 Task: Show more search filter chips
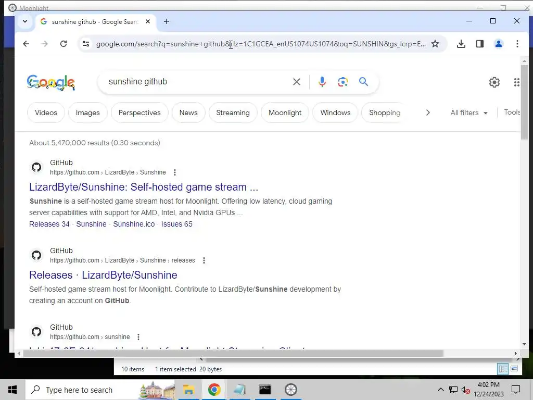428,113
